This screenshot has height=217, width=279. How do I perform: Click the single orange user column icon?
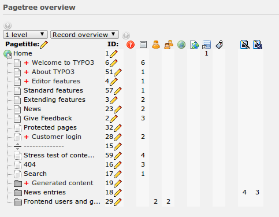156,45
